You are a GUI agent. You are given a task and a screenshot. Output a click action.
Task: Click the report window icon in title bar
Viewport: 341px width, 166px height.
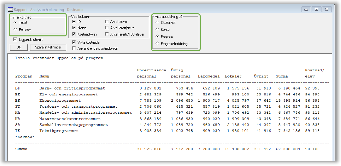(x=11, y=10)
